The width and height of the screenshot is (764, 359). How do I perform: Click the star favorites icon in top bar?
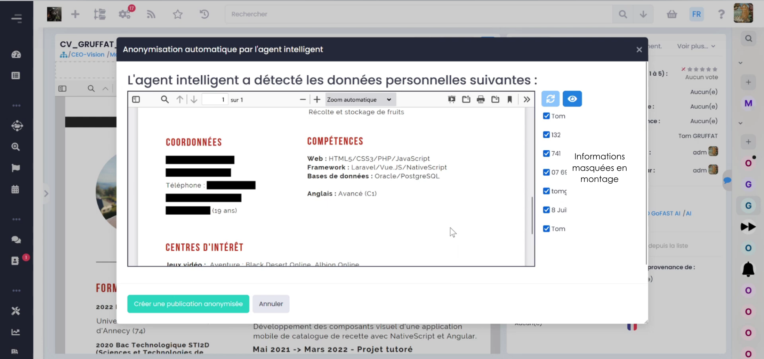pos(177,14)
